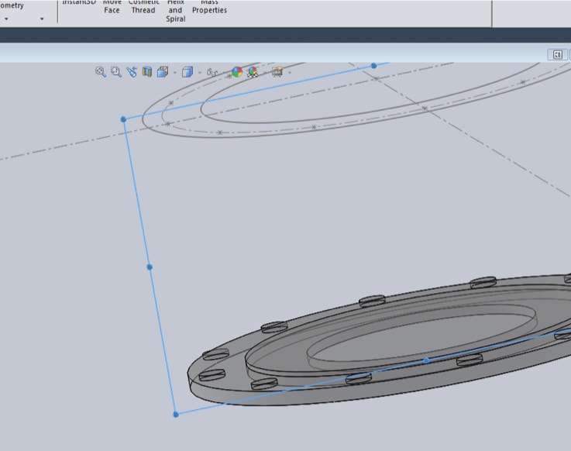Click the Move Face command
Viewport: 571px width, 451px height.
tap(112, 7)
